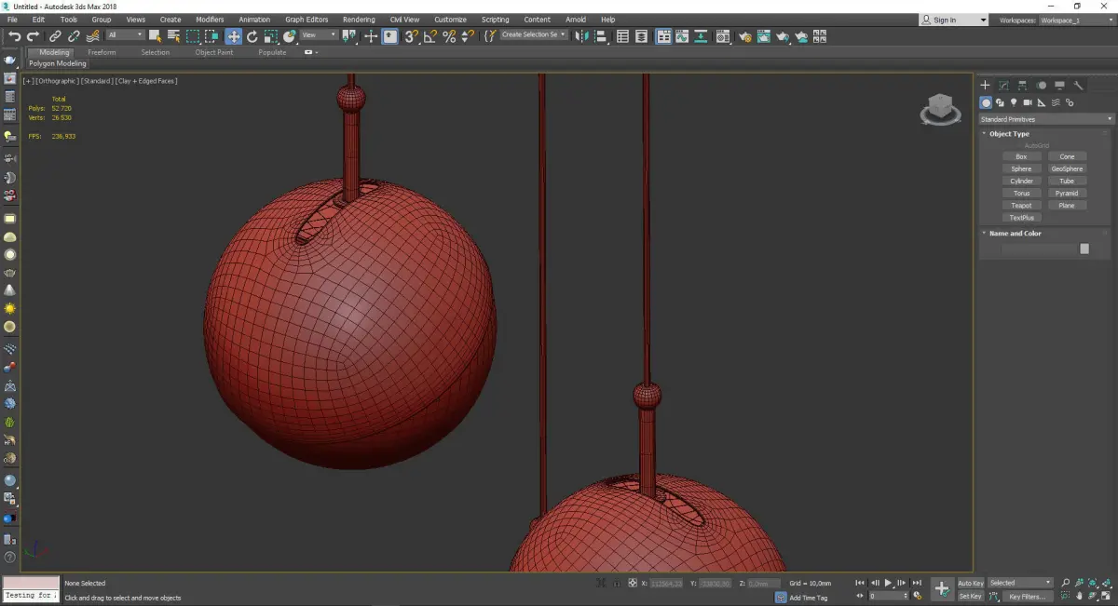Toggle Angle Snap icon

(430, 36)
